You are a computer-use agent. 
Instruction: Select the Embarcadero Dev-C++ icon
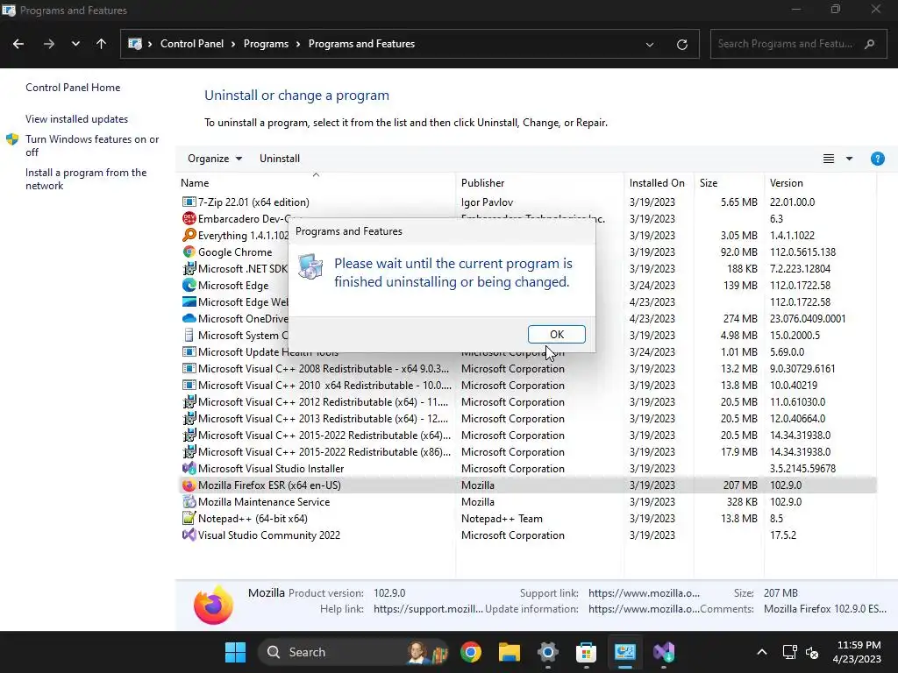[189, 218]
